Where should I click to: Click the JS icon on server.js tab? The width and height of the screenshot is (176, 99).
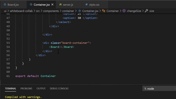(x=61, y=4)
